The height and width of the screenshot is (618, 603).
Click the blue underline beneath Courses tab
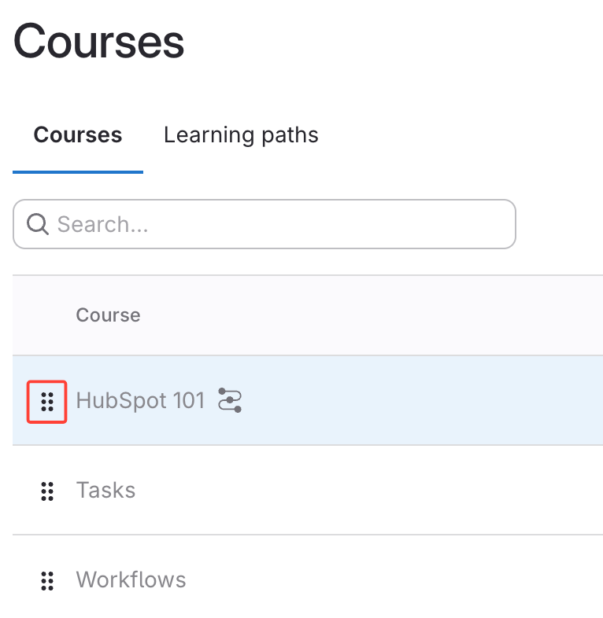(78, 171)
